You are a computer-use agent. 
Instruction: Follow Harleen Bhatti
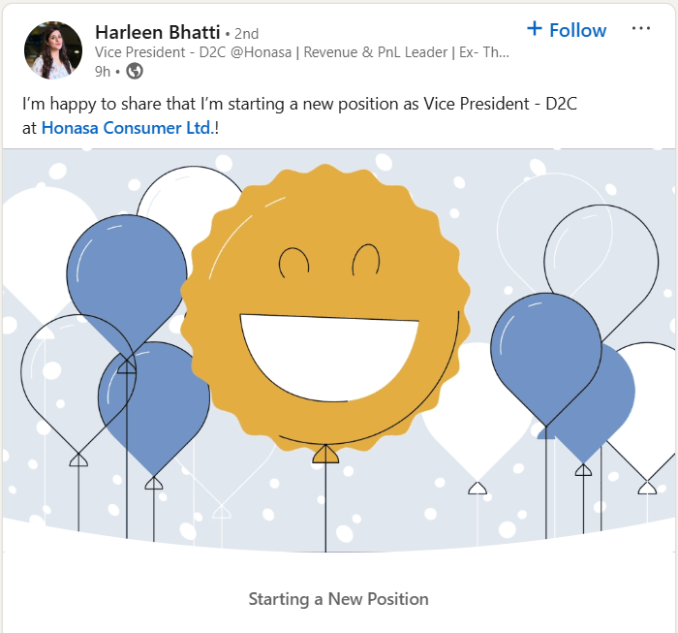577,30
